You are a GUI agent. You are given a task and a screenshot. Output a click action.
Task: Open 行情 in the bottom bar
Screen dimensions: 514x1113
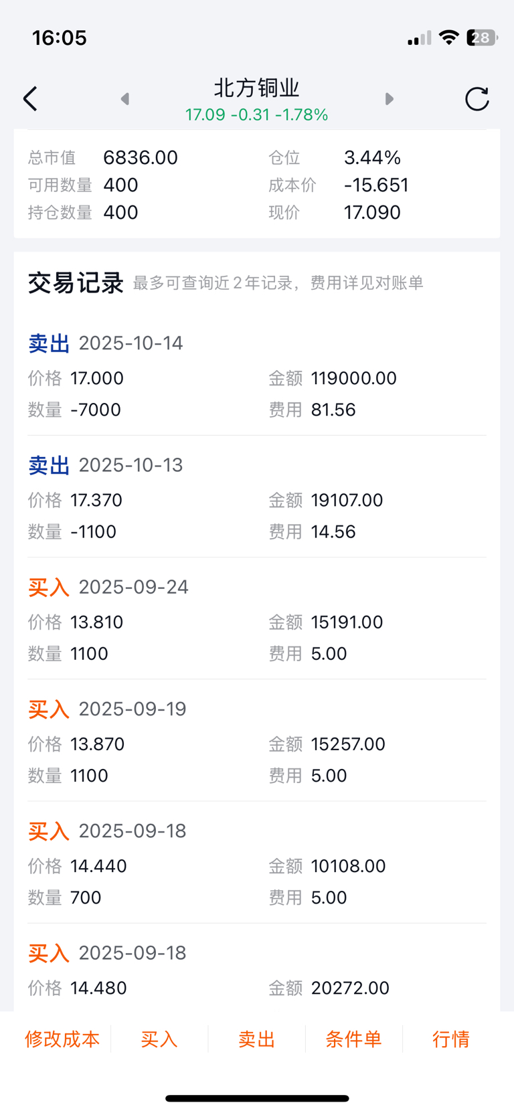pyautogui.click(x=450, y=1039)
